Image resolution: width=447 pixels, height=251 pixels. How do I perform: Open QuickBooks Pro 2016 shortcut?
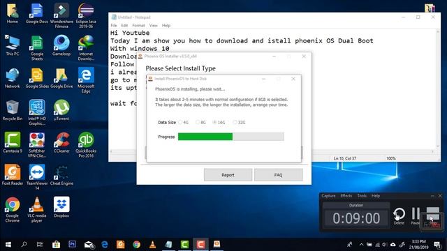click(x=86, y=145)
